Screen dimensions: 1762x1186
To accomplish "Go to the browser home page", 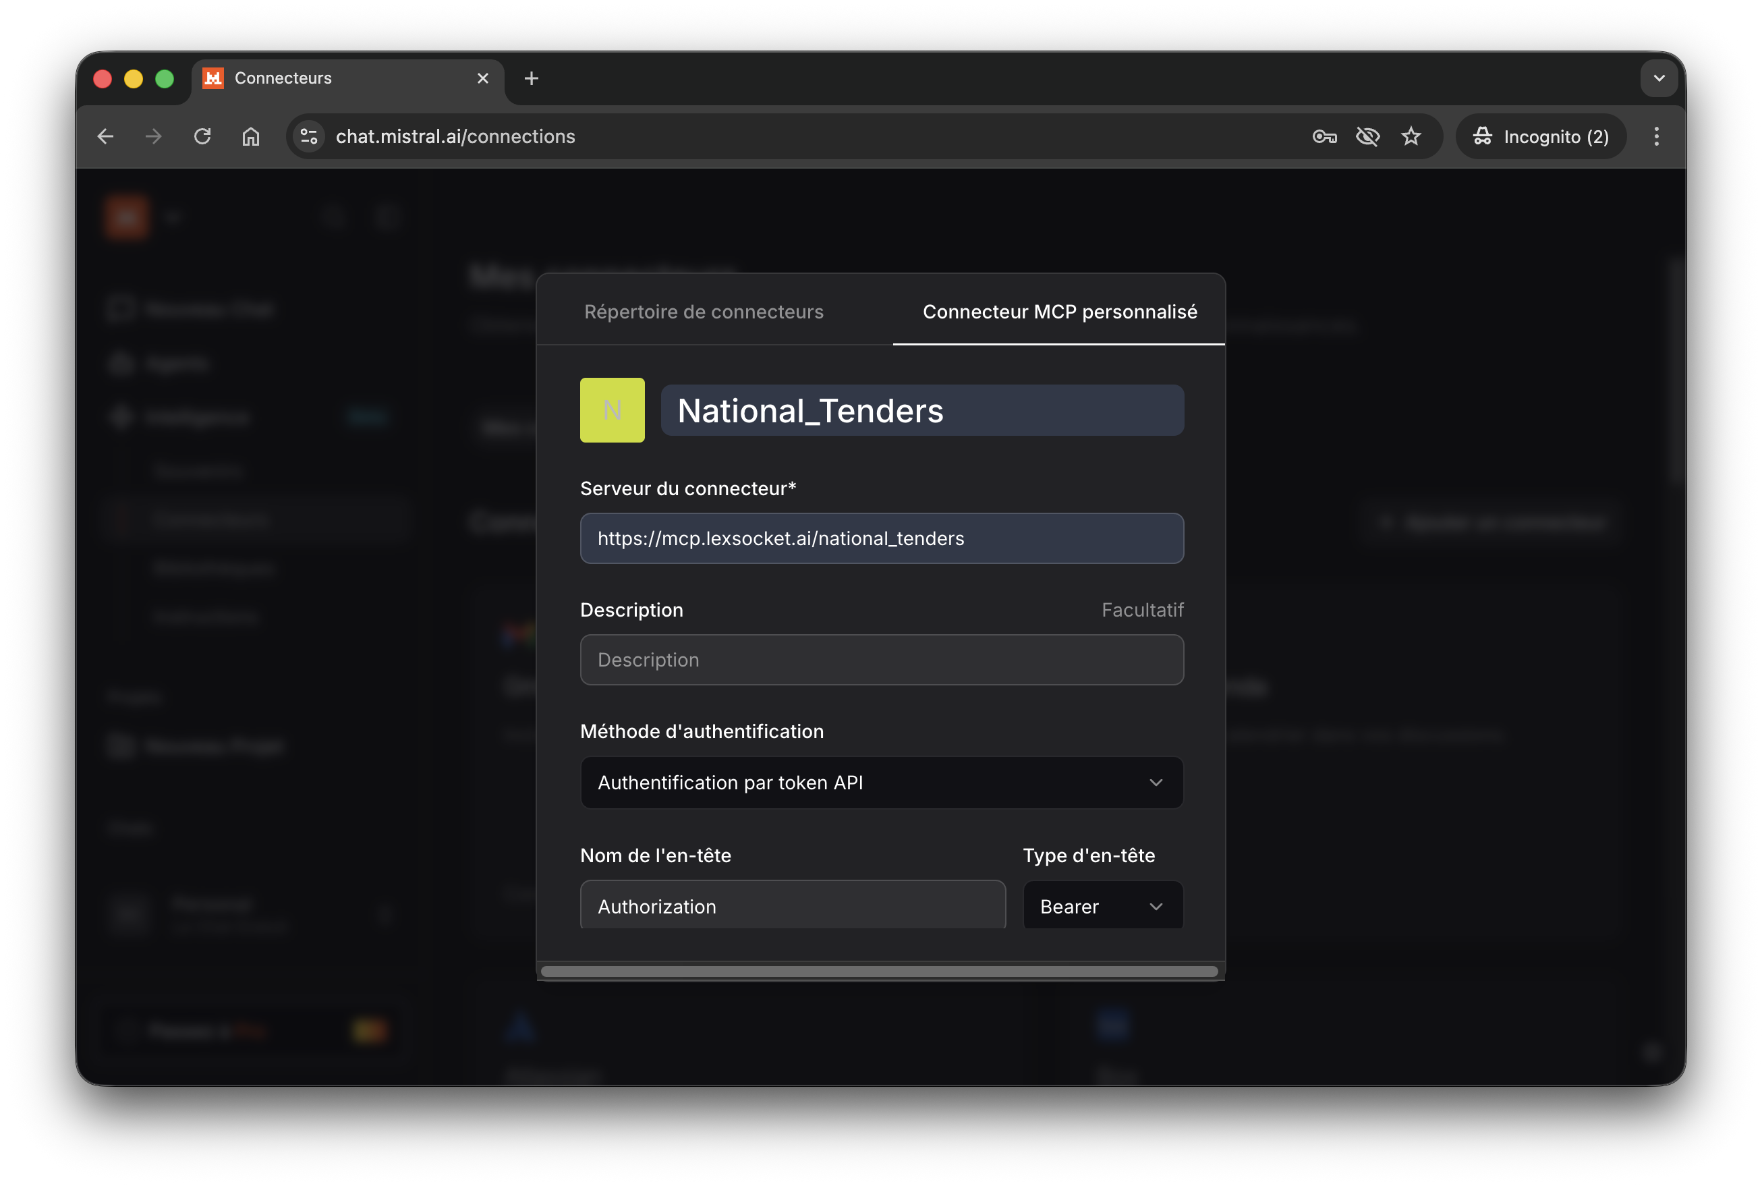I will 250,136.
